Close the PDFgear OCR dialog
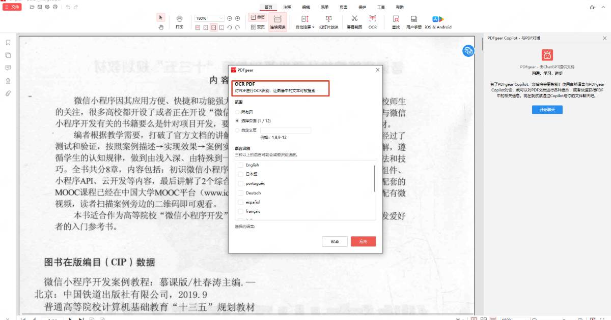The height and width of the screenshot is (320, 611). pos(377,70)
